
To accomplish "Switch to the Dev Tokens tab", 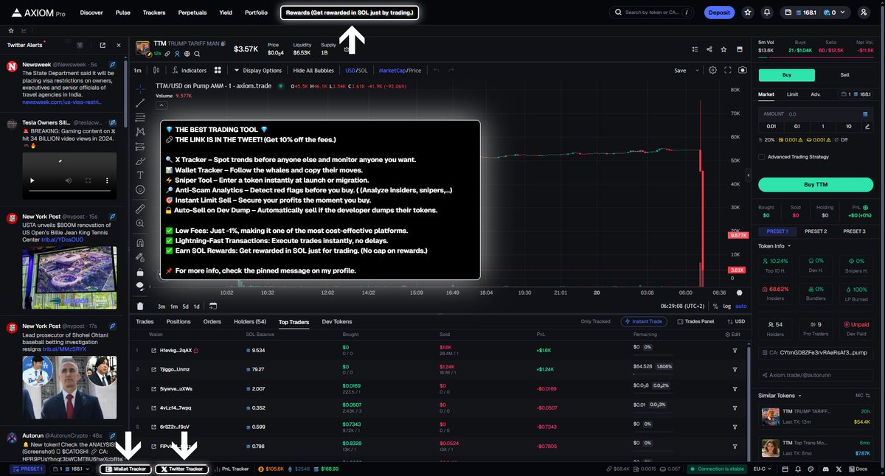I will tap(337, 321).
